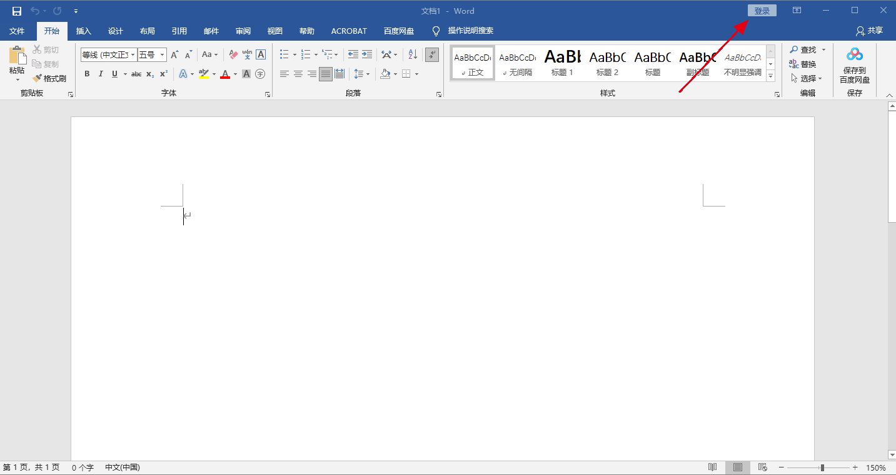Select the Format Painter (格式刷)

tap(49, 78)
